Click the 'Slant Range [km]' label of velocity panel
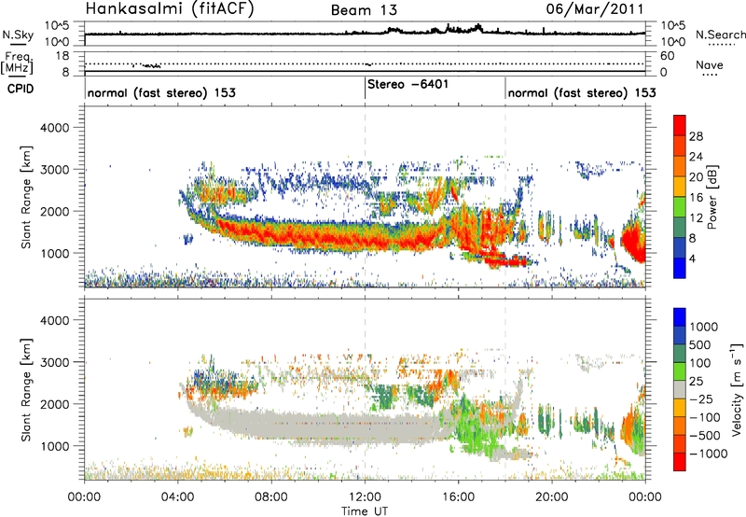 pyautogui.click(x=26, y=390)
